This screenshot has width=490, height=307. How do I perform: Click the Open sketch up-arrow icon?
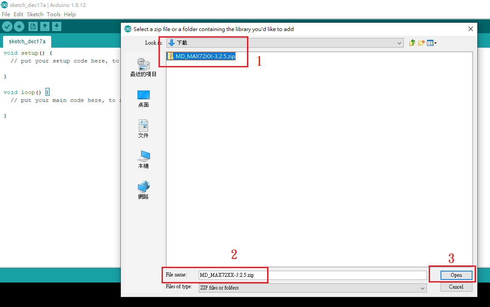pos(45,27)
